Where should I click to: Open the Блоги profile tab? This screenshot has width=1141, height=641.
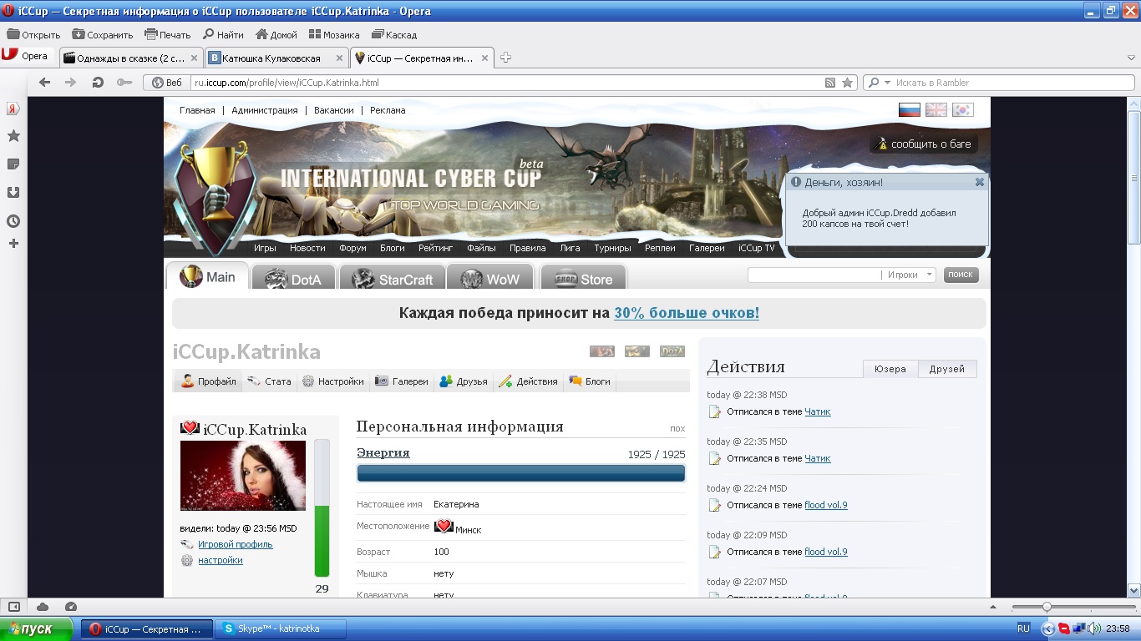point(590,381)
